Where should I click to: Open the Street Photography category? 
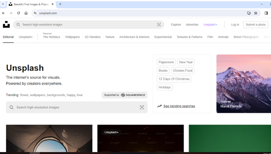[246, 37]
